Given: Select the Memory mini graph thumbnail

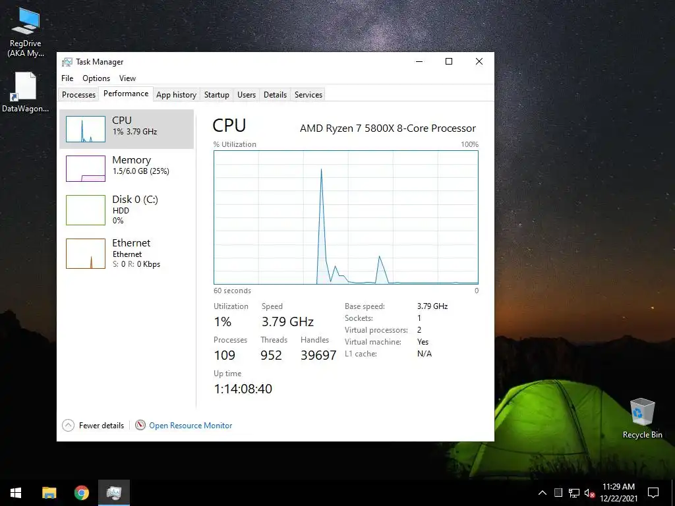Looking at the screenshot, I should tap(86, 169).
